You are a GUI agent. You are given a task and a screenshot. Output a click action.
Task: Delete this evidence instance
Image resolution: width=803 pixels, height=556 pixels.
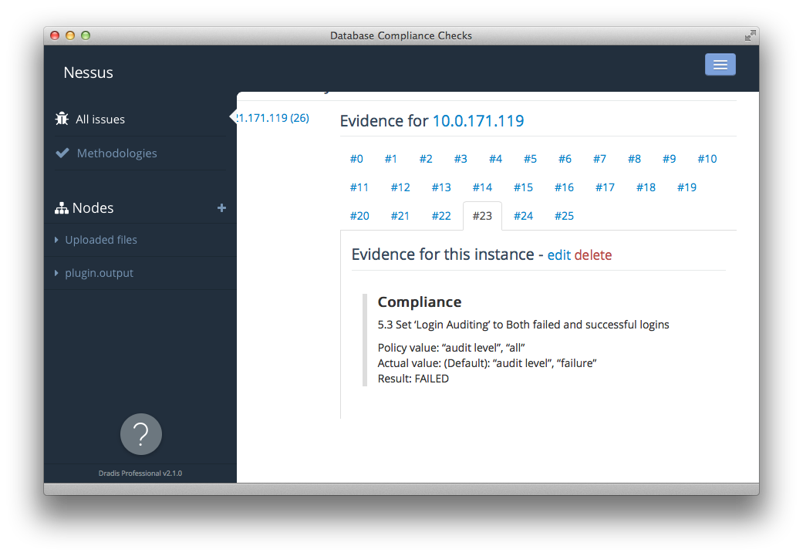click(x=595, y=254)
